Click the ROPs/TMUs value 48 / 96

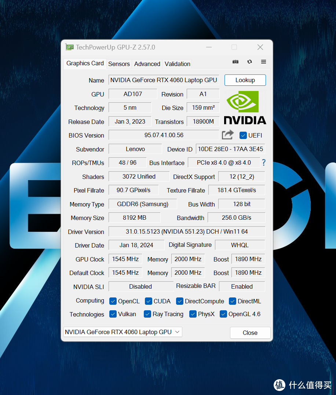coord(127,162)
